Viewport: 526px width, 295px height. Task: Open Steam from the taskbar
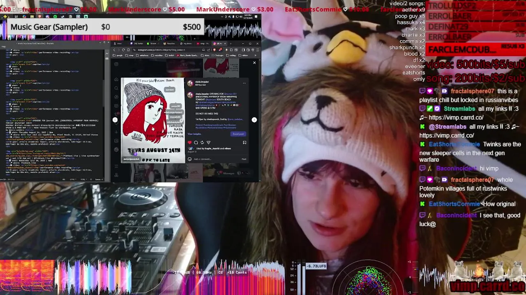pos(62,16)
